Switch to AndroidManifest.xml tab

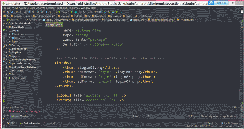pyautogui.click(x=86, y=20)
